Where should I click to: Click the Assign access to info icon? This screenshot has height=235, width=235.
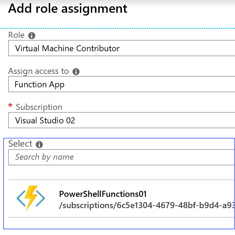click(x=76, y=72)
